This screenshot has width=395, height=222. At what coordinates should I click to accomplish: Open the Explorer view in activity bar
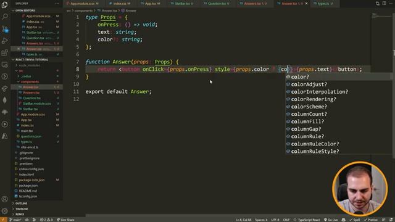pyautogui.click(x=4, y=5)
